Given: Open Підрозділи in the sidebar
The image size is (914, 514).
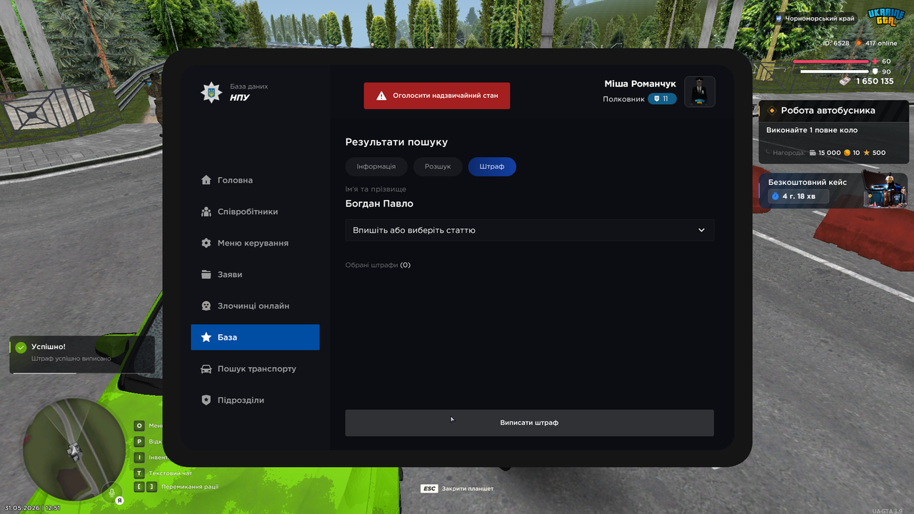Looking at the screenshot, I should pos(255,400).
